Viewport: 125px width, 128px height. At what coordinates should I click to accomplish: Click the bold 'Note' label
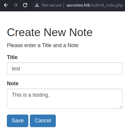[13, 83]
